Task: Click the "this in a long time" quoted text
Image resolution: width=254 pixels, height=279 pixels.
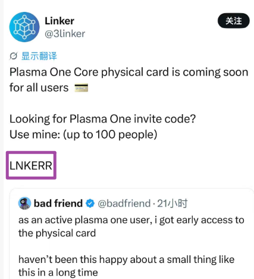Action: pos(58,272)
